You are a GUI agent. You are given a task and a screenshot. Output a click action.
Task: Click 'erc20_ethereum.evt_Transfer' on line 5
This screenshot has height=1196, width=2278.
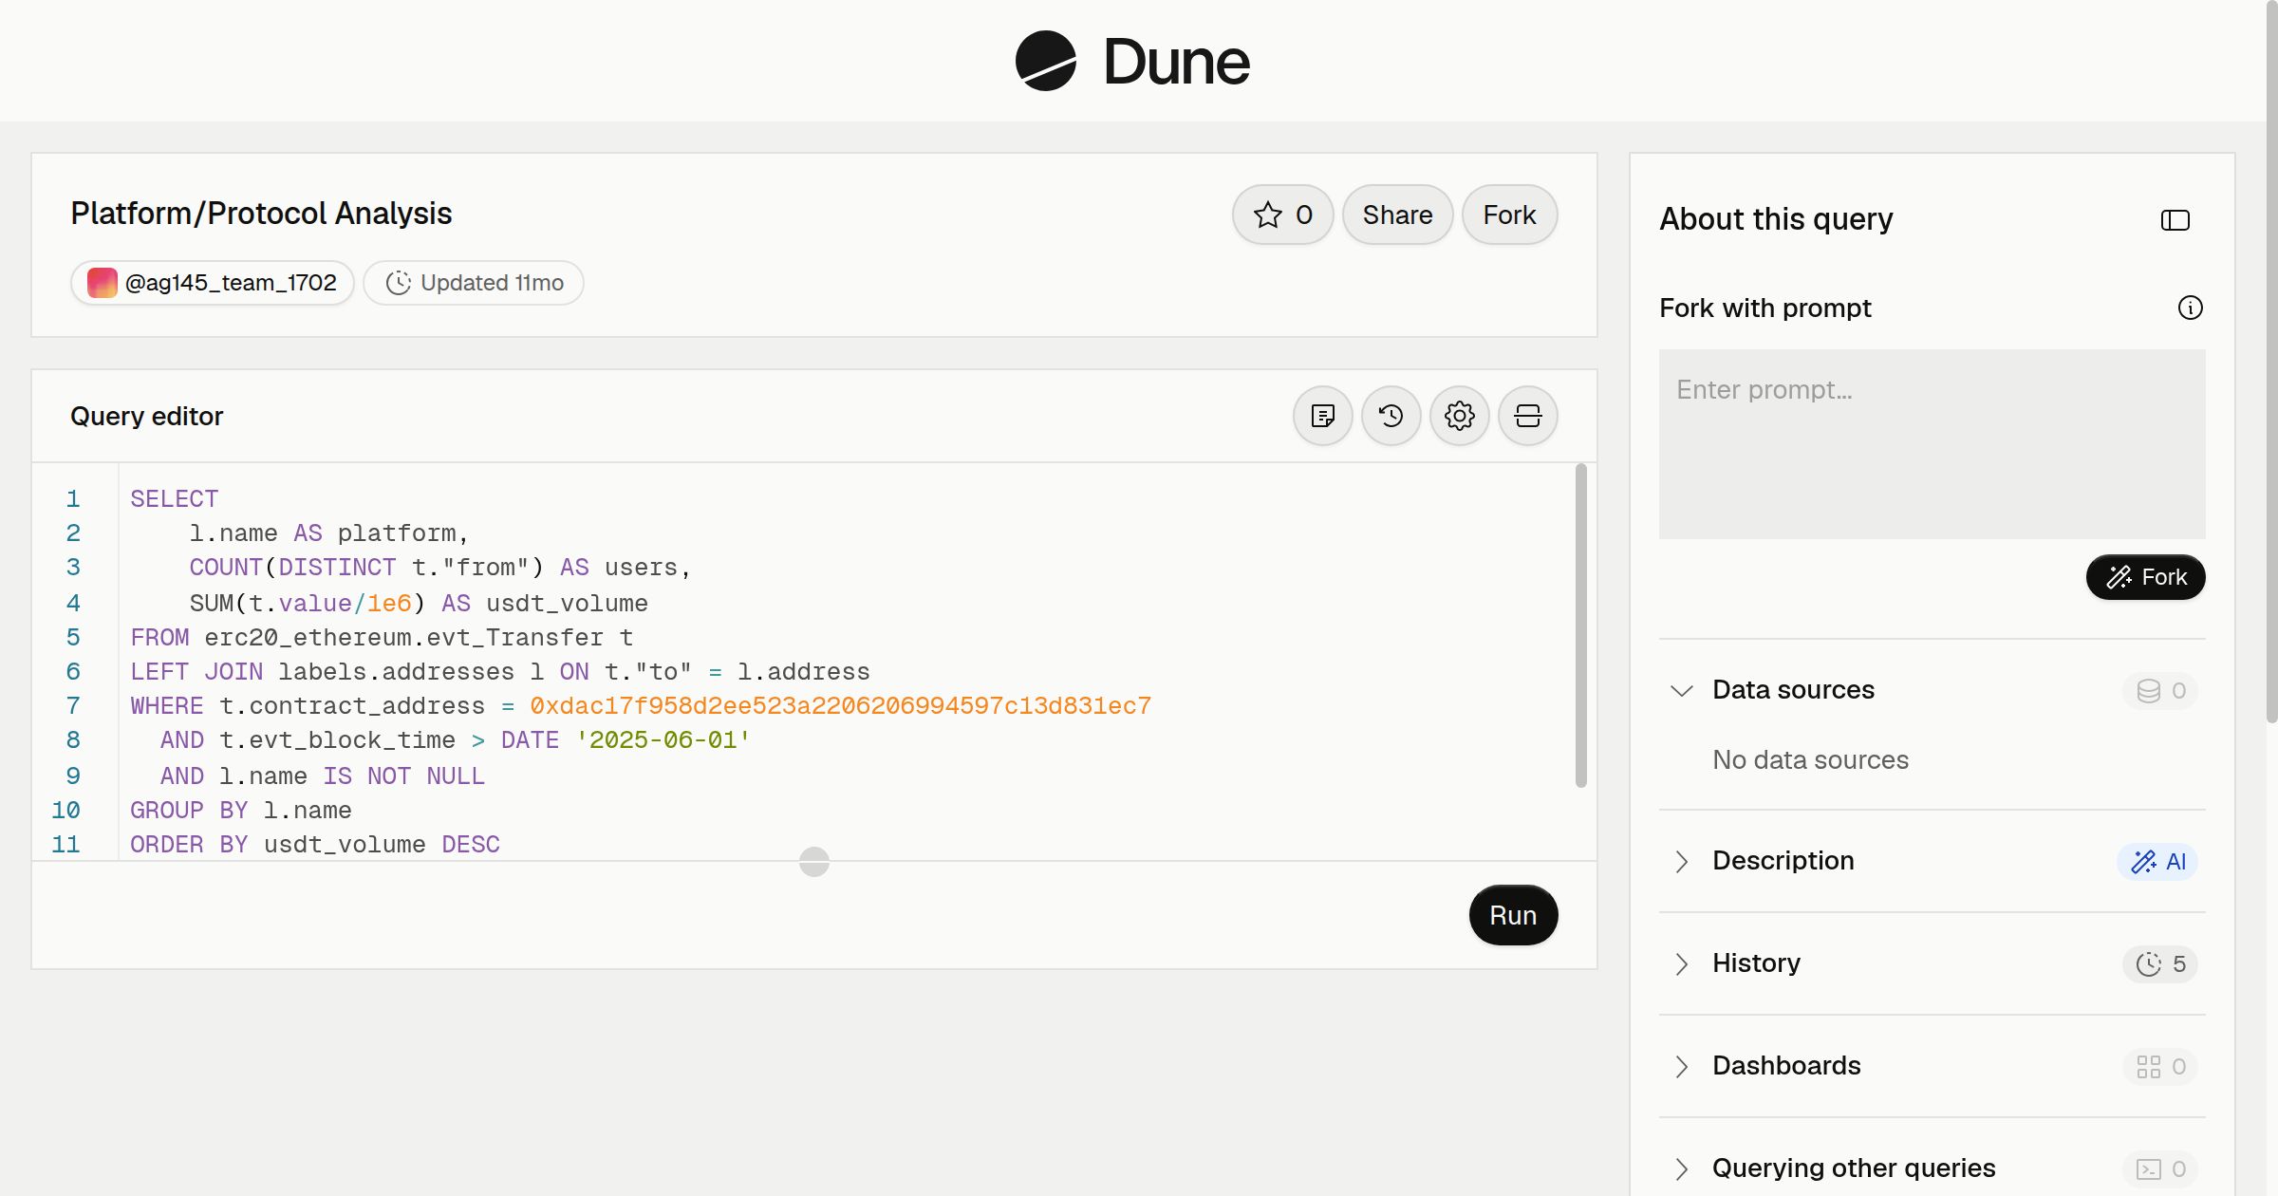pos(404,638)
